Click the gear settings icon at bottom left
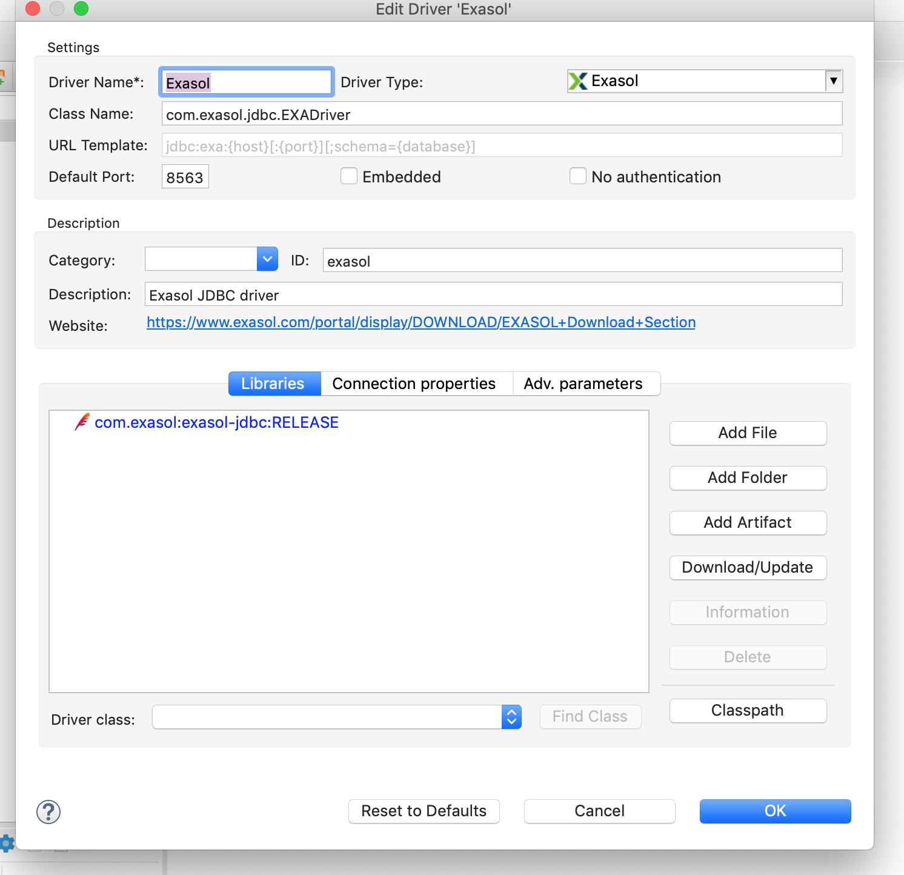904x875 pixels. [6, 843]
